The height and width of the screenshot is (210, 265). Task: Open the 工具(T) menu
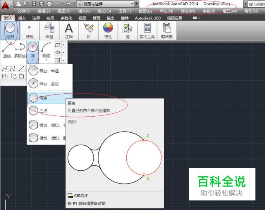pyautogui.click(x=125, y=11)
